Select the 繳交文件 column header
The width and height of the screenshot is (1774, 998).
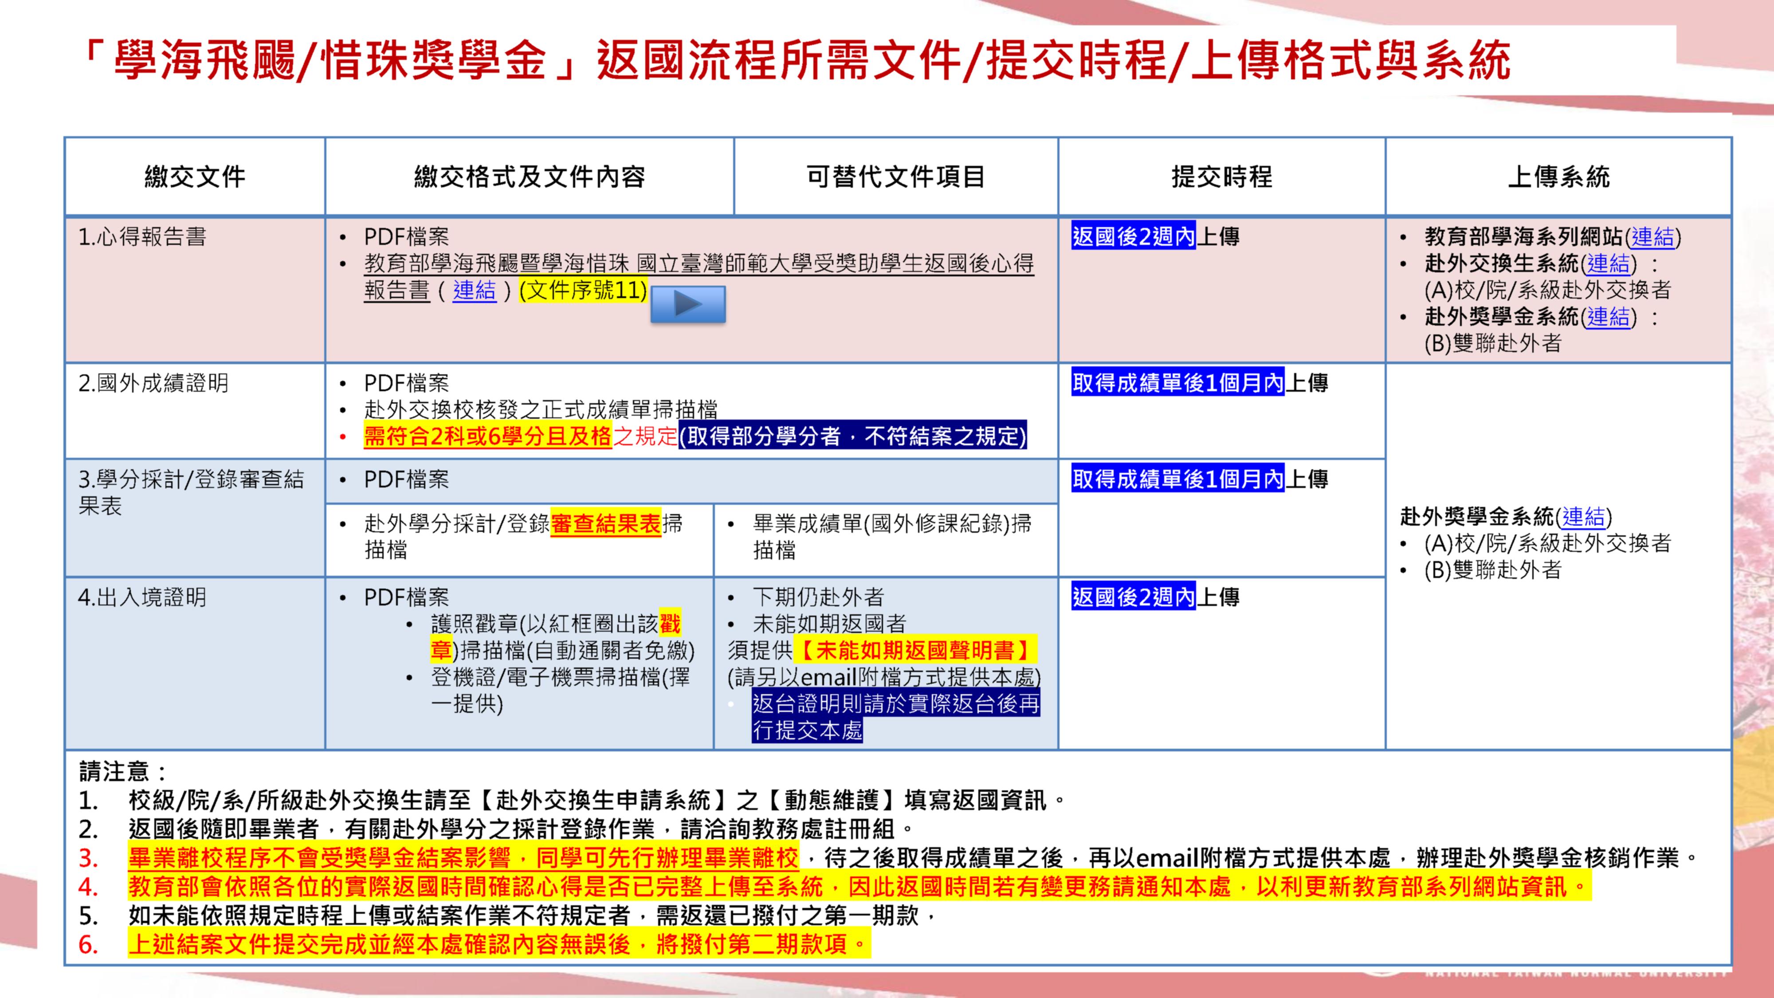[195, 177]
